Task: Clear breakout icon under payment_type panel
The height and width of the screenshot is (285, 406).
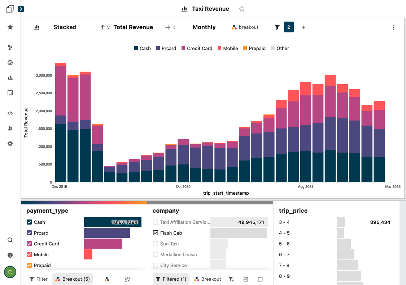Action: (107, 279)
